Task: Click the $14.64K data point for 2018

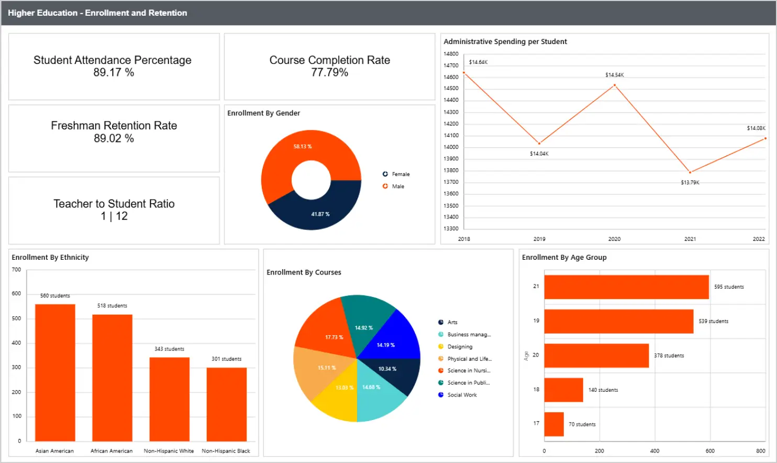Action: coord(464,73)
